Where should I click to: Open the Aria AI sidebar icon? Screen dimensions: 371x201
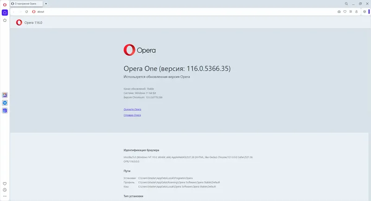coord(5,95)
